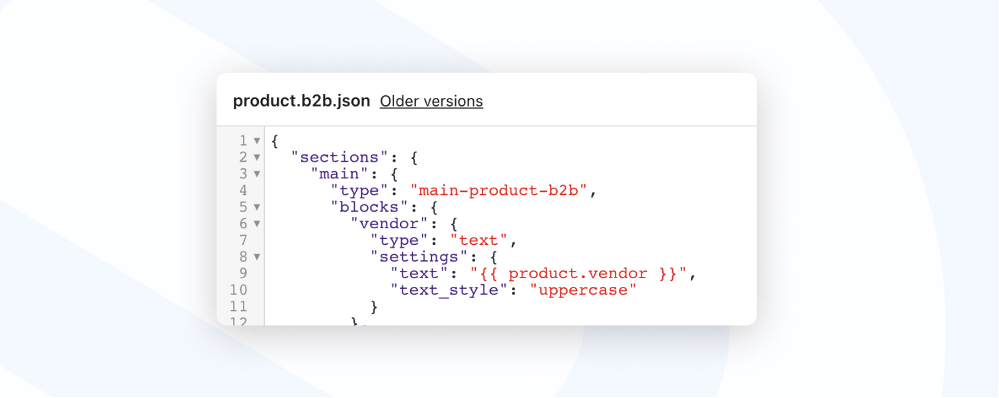Click the opening brace on line 1
Screen dimensions: 999x398
[275, 141]
